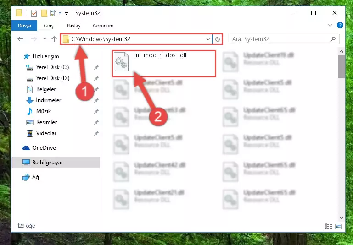The width and height of the screenshot is (353, 245).
Task: Click the pin icon next to Yerel Disk (C:)
Action: (x=96, y=67)
